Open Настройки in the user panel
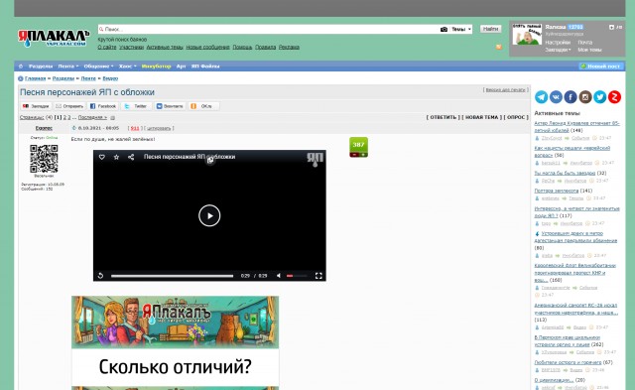This screenshot has height=390, width=635. (x=558, y=42)
